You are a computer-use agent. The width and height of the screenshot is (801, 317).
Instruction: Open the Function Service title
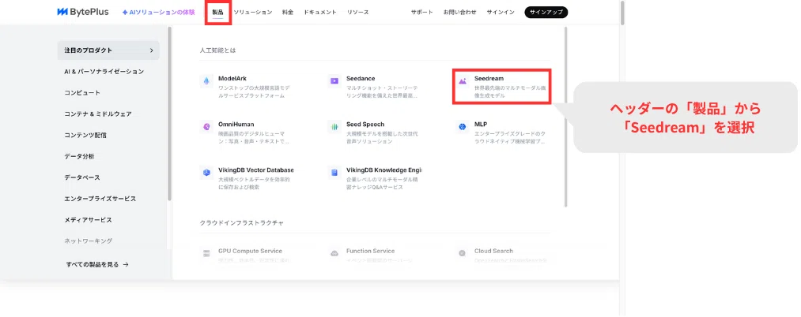click(x=370, y=252)
